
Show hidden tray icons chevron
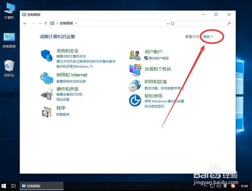[206, 186]
